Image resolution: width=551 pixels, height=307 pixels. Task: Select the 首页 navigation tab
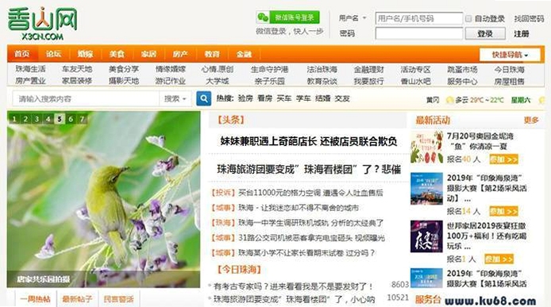(x=22, y=54)
